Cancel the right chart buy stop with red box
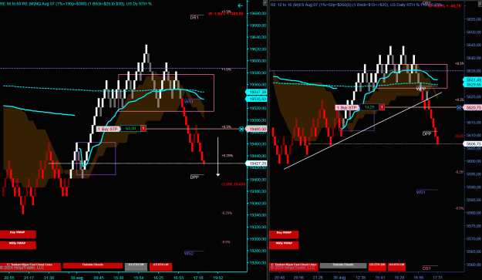The image size is (482, 280). (x=382, y=107)
